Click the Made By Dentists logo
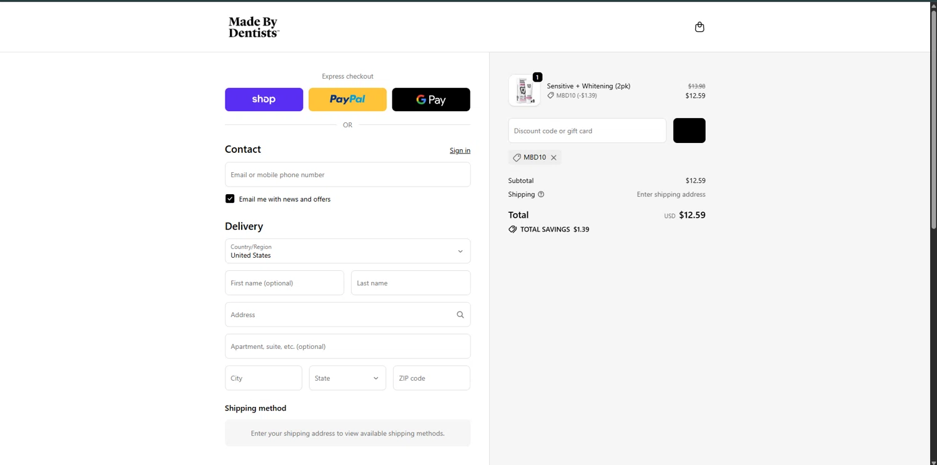The image size is (937, 465). [x=254, y=27]
